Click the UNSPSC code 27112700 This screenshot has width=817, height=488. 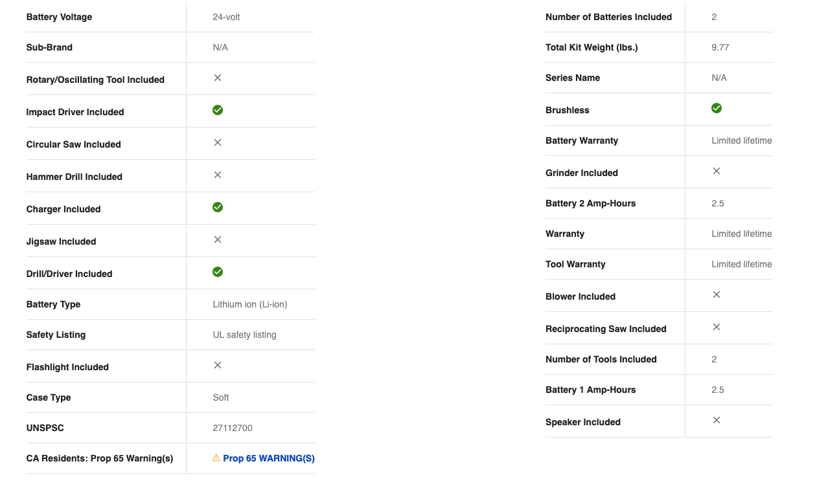(233, 428)
